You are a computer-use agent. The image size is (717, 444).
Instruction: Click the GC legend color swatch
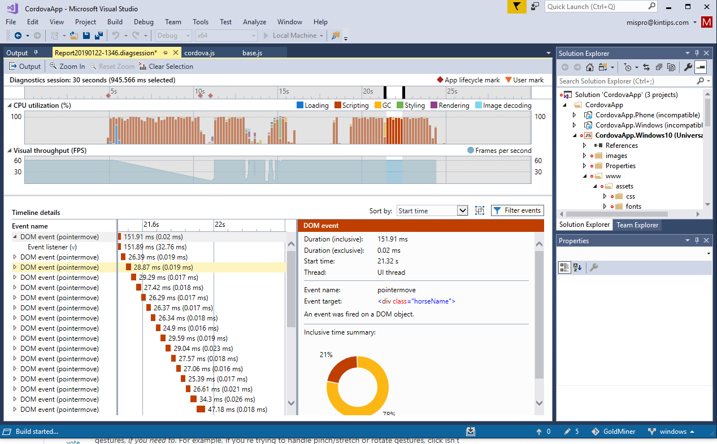point(377,105)
